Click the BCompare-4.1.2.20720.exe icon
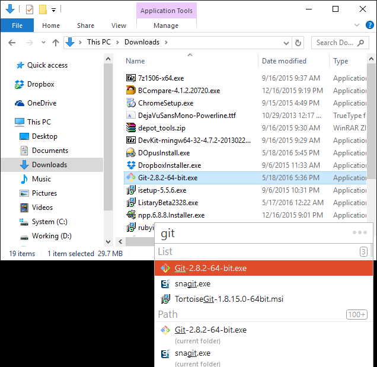Image resolution: width=377 pixels, height=367 pixels. 131,91
